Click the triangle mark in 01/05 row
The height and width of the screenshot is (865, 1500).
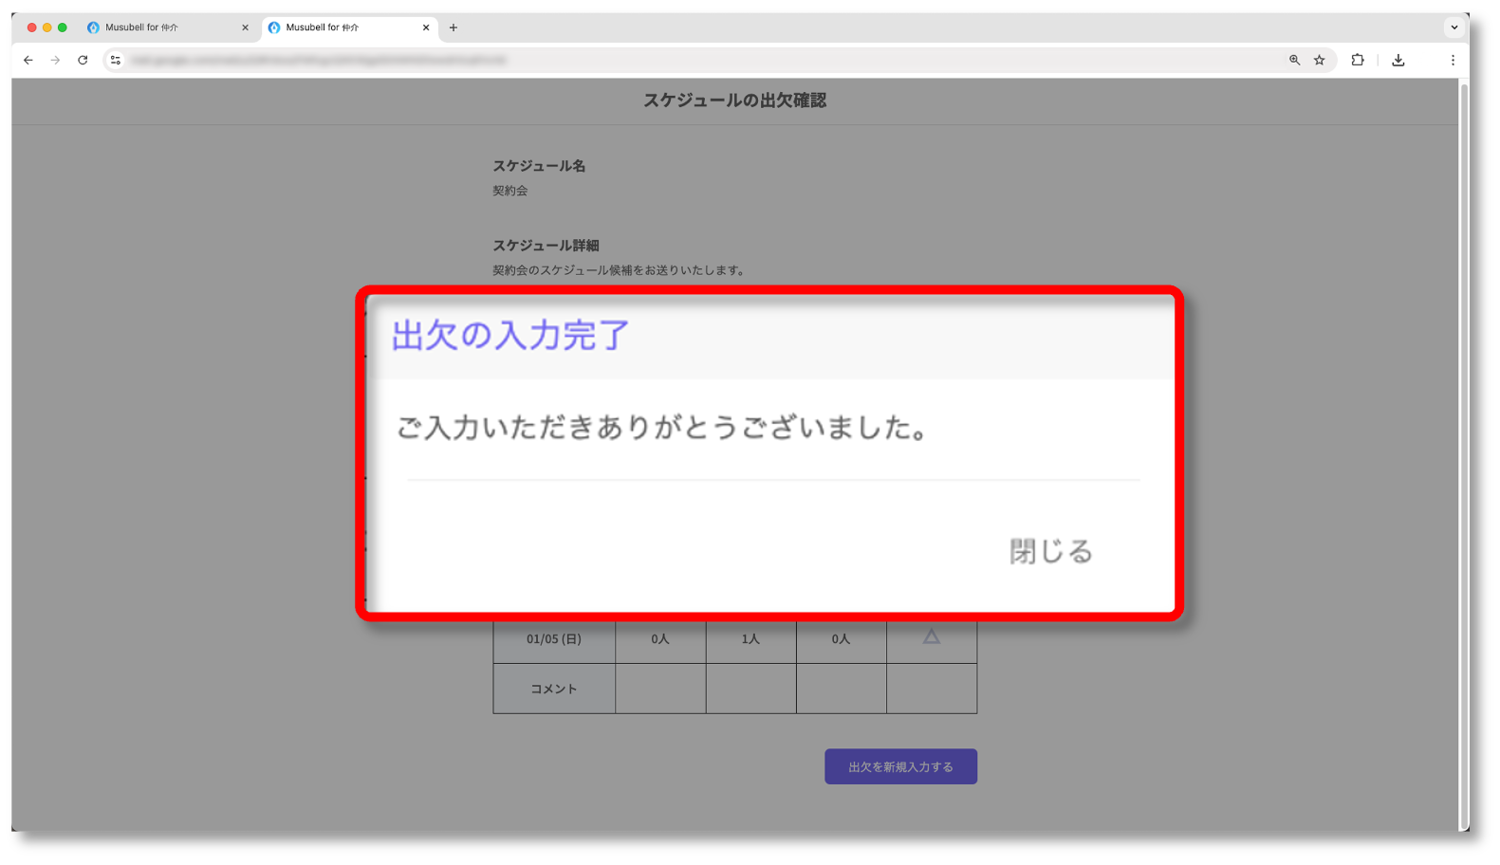point(932,637)
